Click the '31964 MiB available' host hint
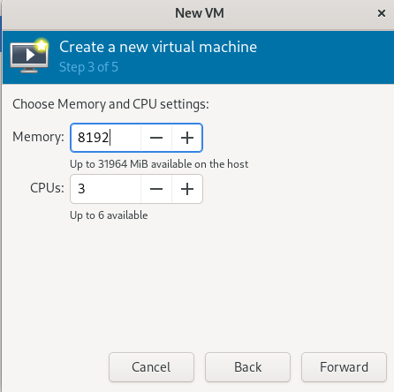394x392 pixels. click(159, 164)
